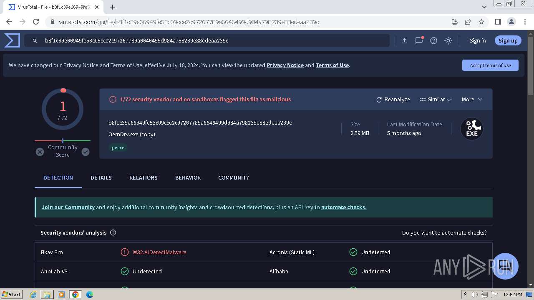This screenshot has width=534, height=300.
Task: Click the peexe tag
Action: click(x=118, y=147)
